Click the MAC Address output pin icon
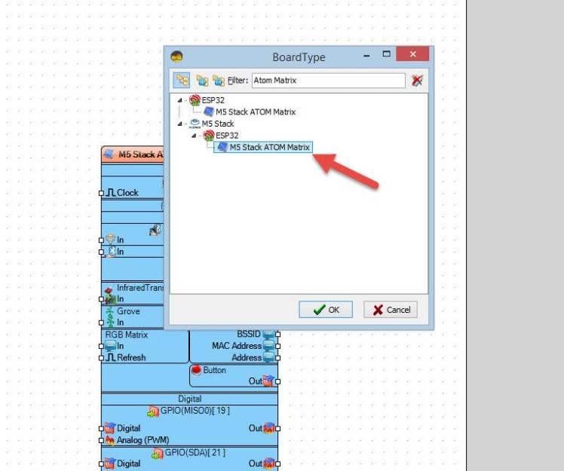 pyautogui.click(x=268, y=346)
